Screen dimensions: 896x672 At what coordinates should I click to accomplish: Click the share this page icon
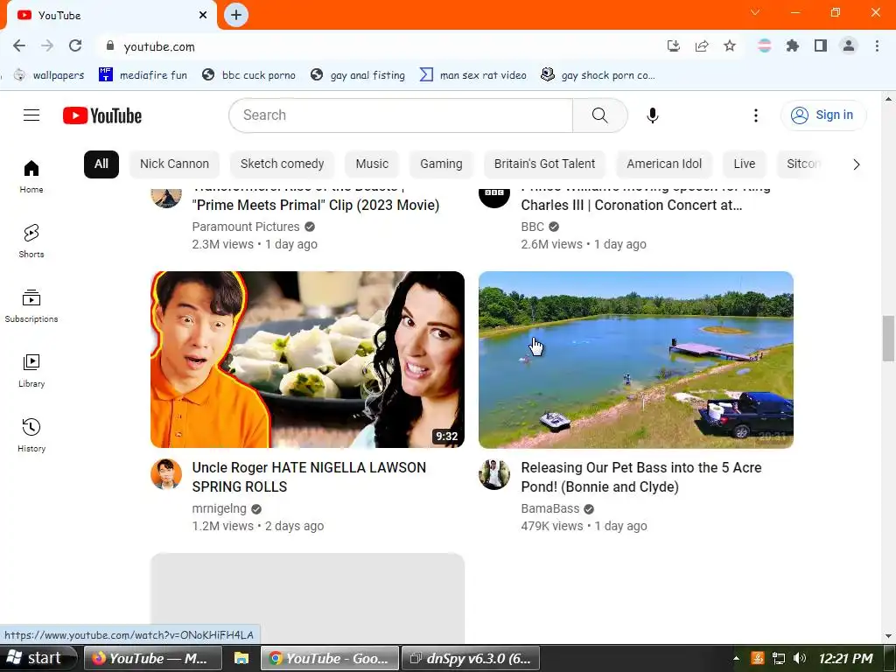(x=702, y=45)
